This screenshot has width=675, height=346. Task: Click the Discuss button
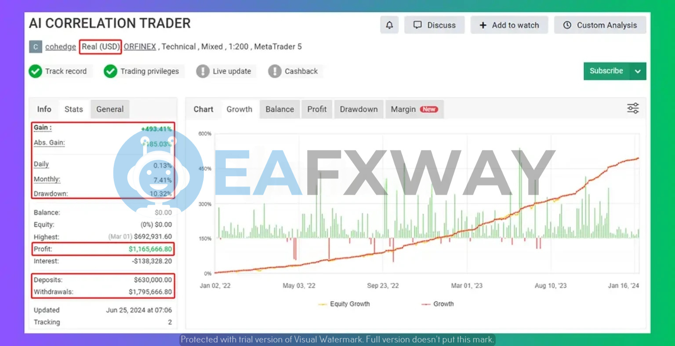point(435,25)
